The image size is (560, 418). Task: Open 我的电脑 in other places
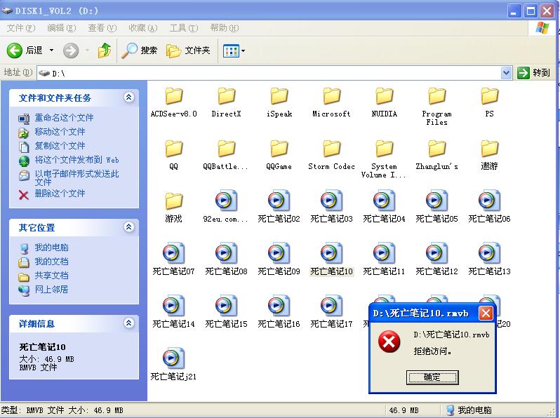pyautogui.click(x=51, y=248)
